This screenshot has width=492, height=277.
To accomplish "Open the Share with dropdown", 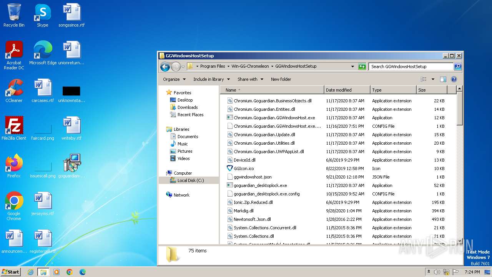I will tap(250, 79).
